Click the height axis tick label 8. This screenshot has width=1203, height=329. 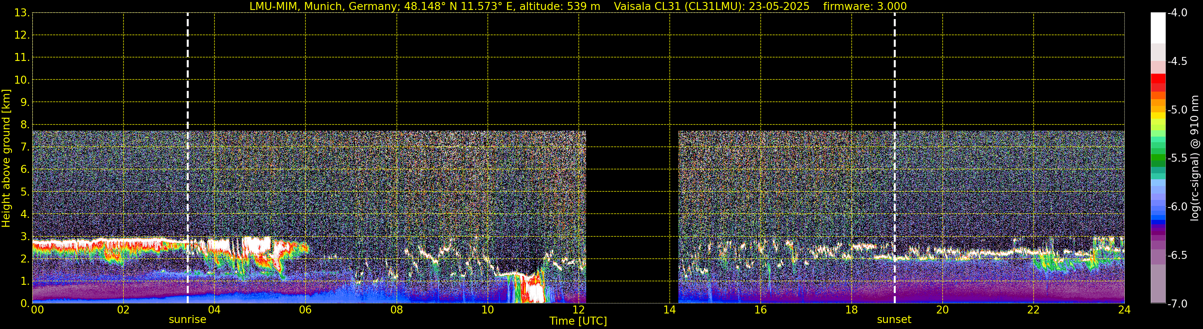(x=24, y=124)
